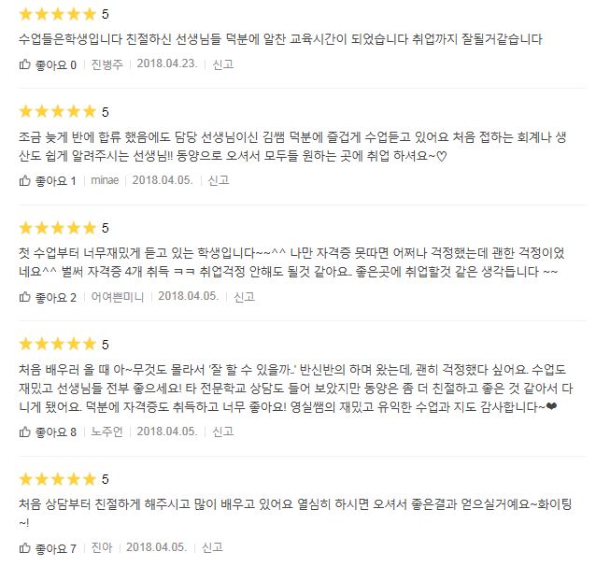
Task: Click thumbs-up icon on minae's review
Action: [x=25, y=180]
